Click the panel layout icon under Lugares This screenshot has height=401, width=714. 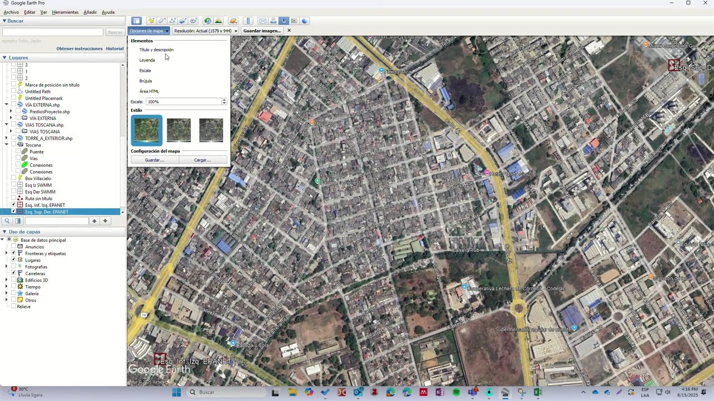[18, 221]
